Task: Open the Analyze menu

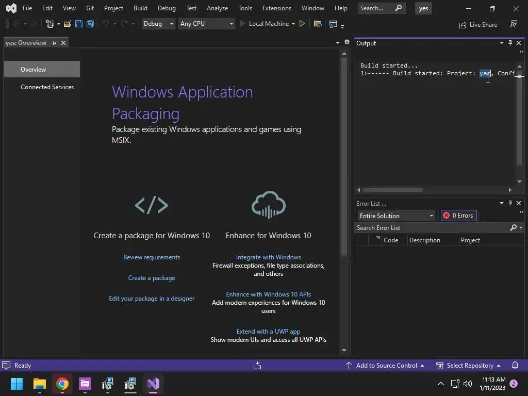Action: [217, 8]
